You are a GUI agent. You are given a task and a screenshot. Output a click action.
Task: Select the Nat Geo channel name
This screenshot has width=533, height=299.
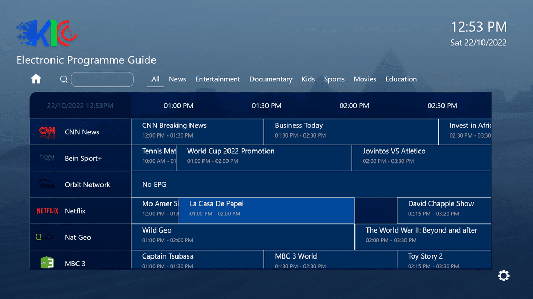click(78, 237)
